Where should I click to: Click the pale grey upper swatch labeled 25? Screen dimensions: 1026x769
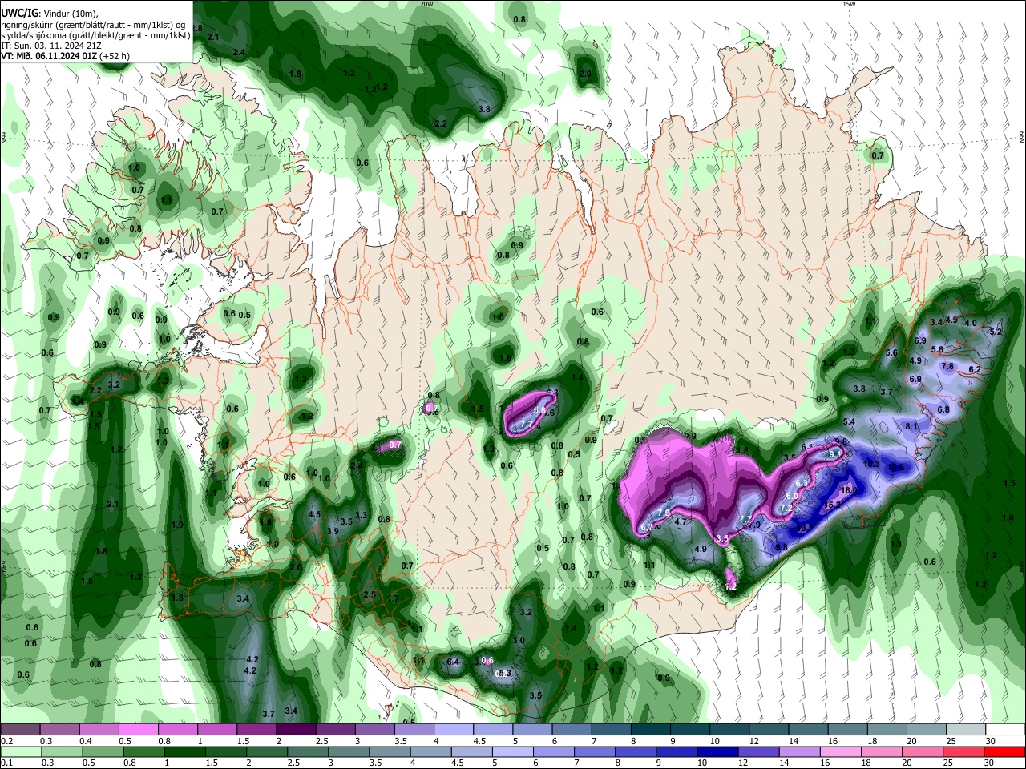point(964,730)
